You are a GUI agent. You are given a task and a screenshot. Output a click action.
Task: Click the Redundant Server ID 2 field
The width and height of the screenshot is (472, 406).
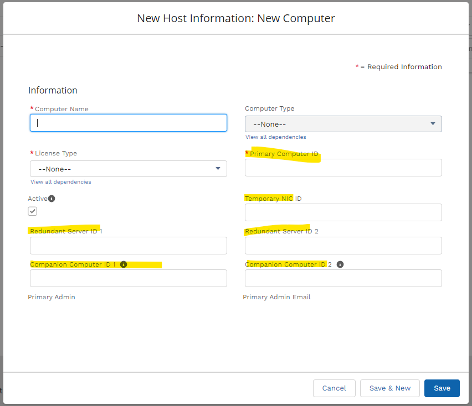[343, 246]
